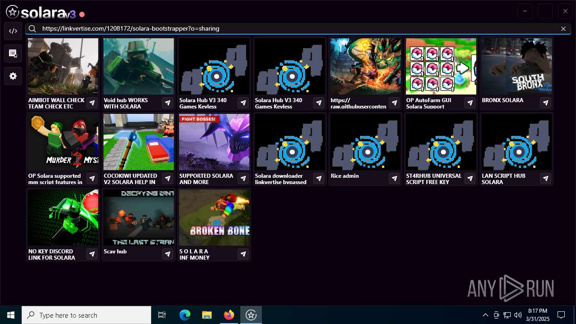Open Decaying Winter Scav hub thumbnail
This screenshot has height=324, width=576.
click(139, 217)
